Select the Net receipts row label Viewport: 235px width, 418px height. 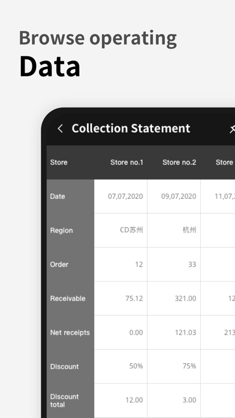pos(70,333)
